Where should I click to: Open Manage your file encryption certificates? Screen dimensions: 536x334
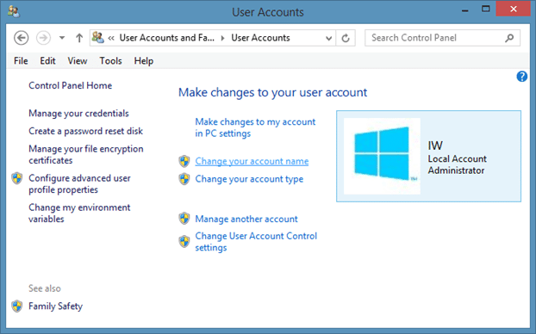pyautogui.click(x=86, y=154)
